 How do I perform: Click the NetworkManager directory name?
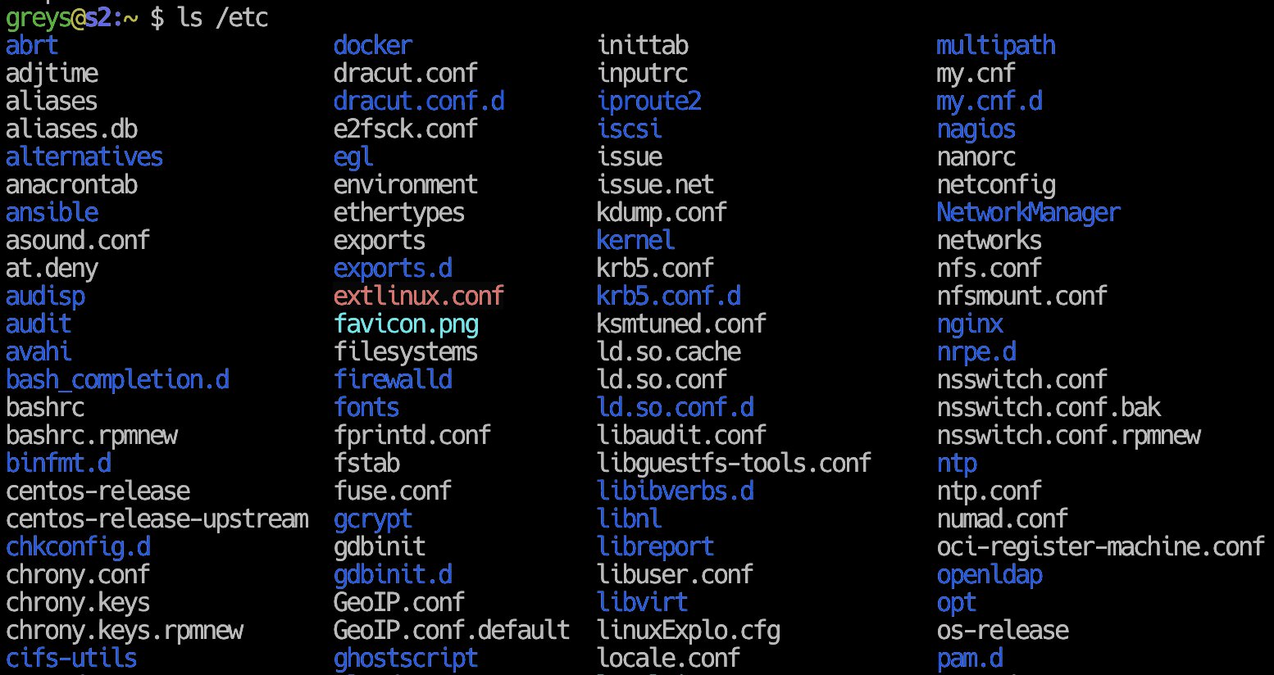click(x=1028, y=213)
